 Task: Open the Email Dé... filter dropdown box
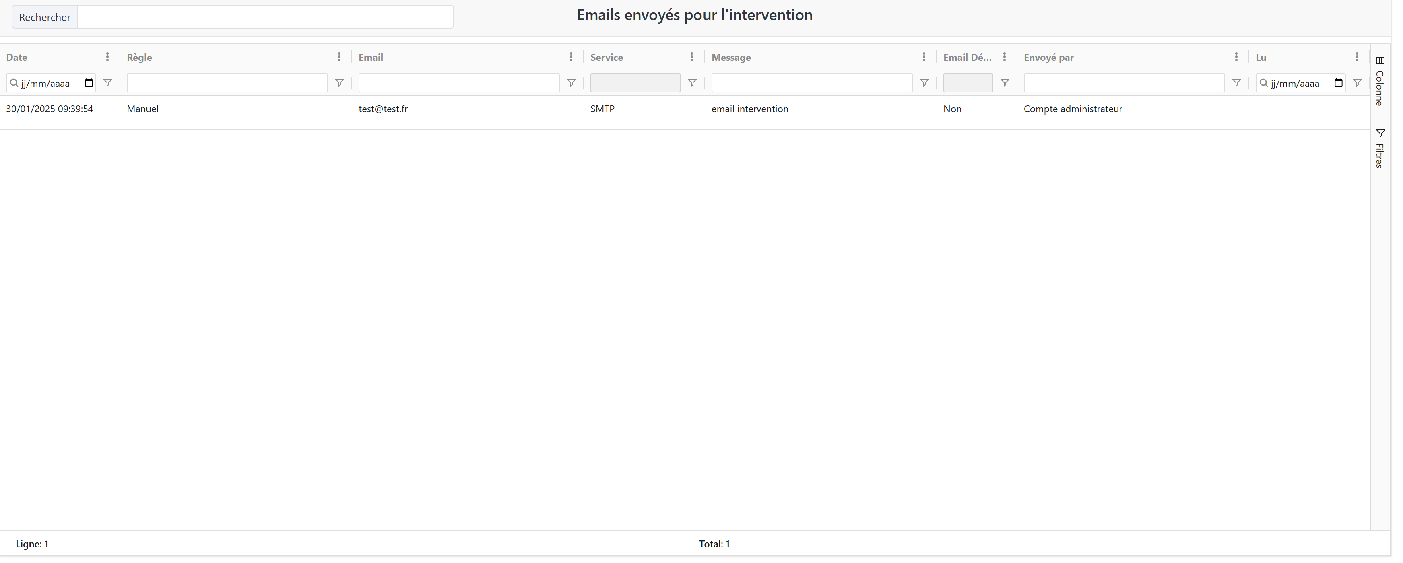[x=967, y=83]
